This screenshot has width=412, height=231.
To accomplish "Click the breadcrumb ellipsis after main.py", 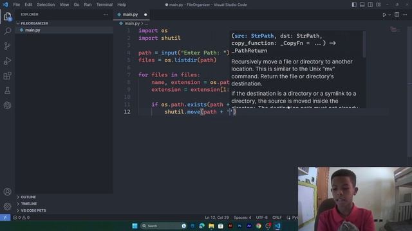I will point(146,23).
